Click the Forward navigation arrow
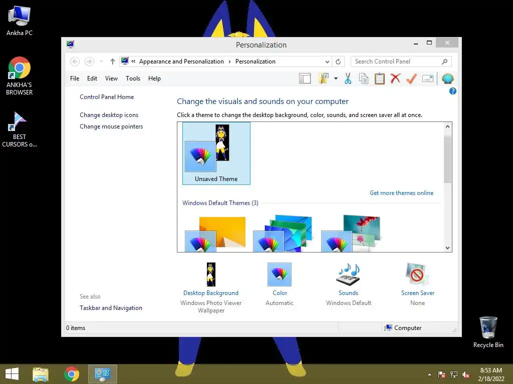Viewport: 513px width, 384px height. (x=89, y=61)
